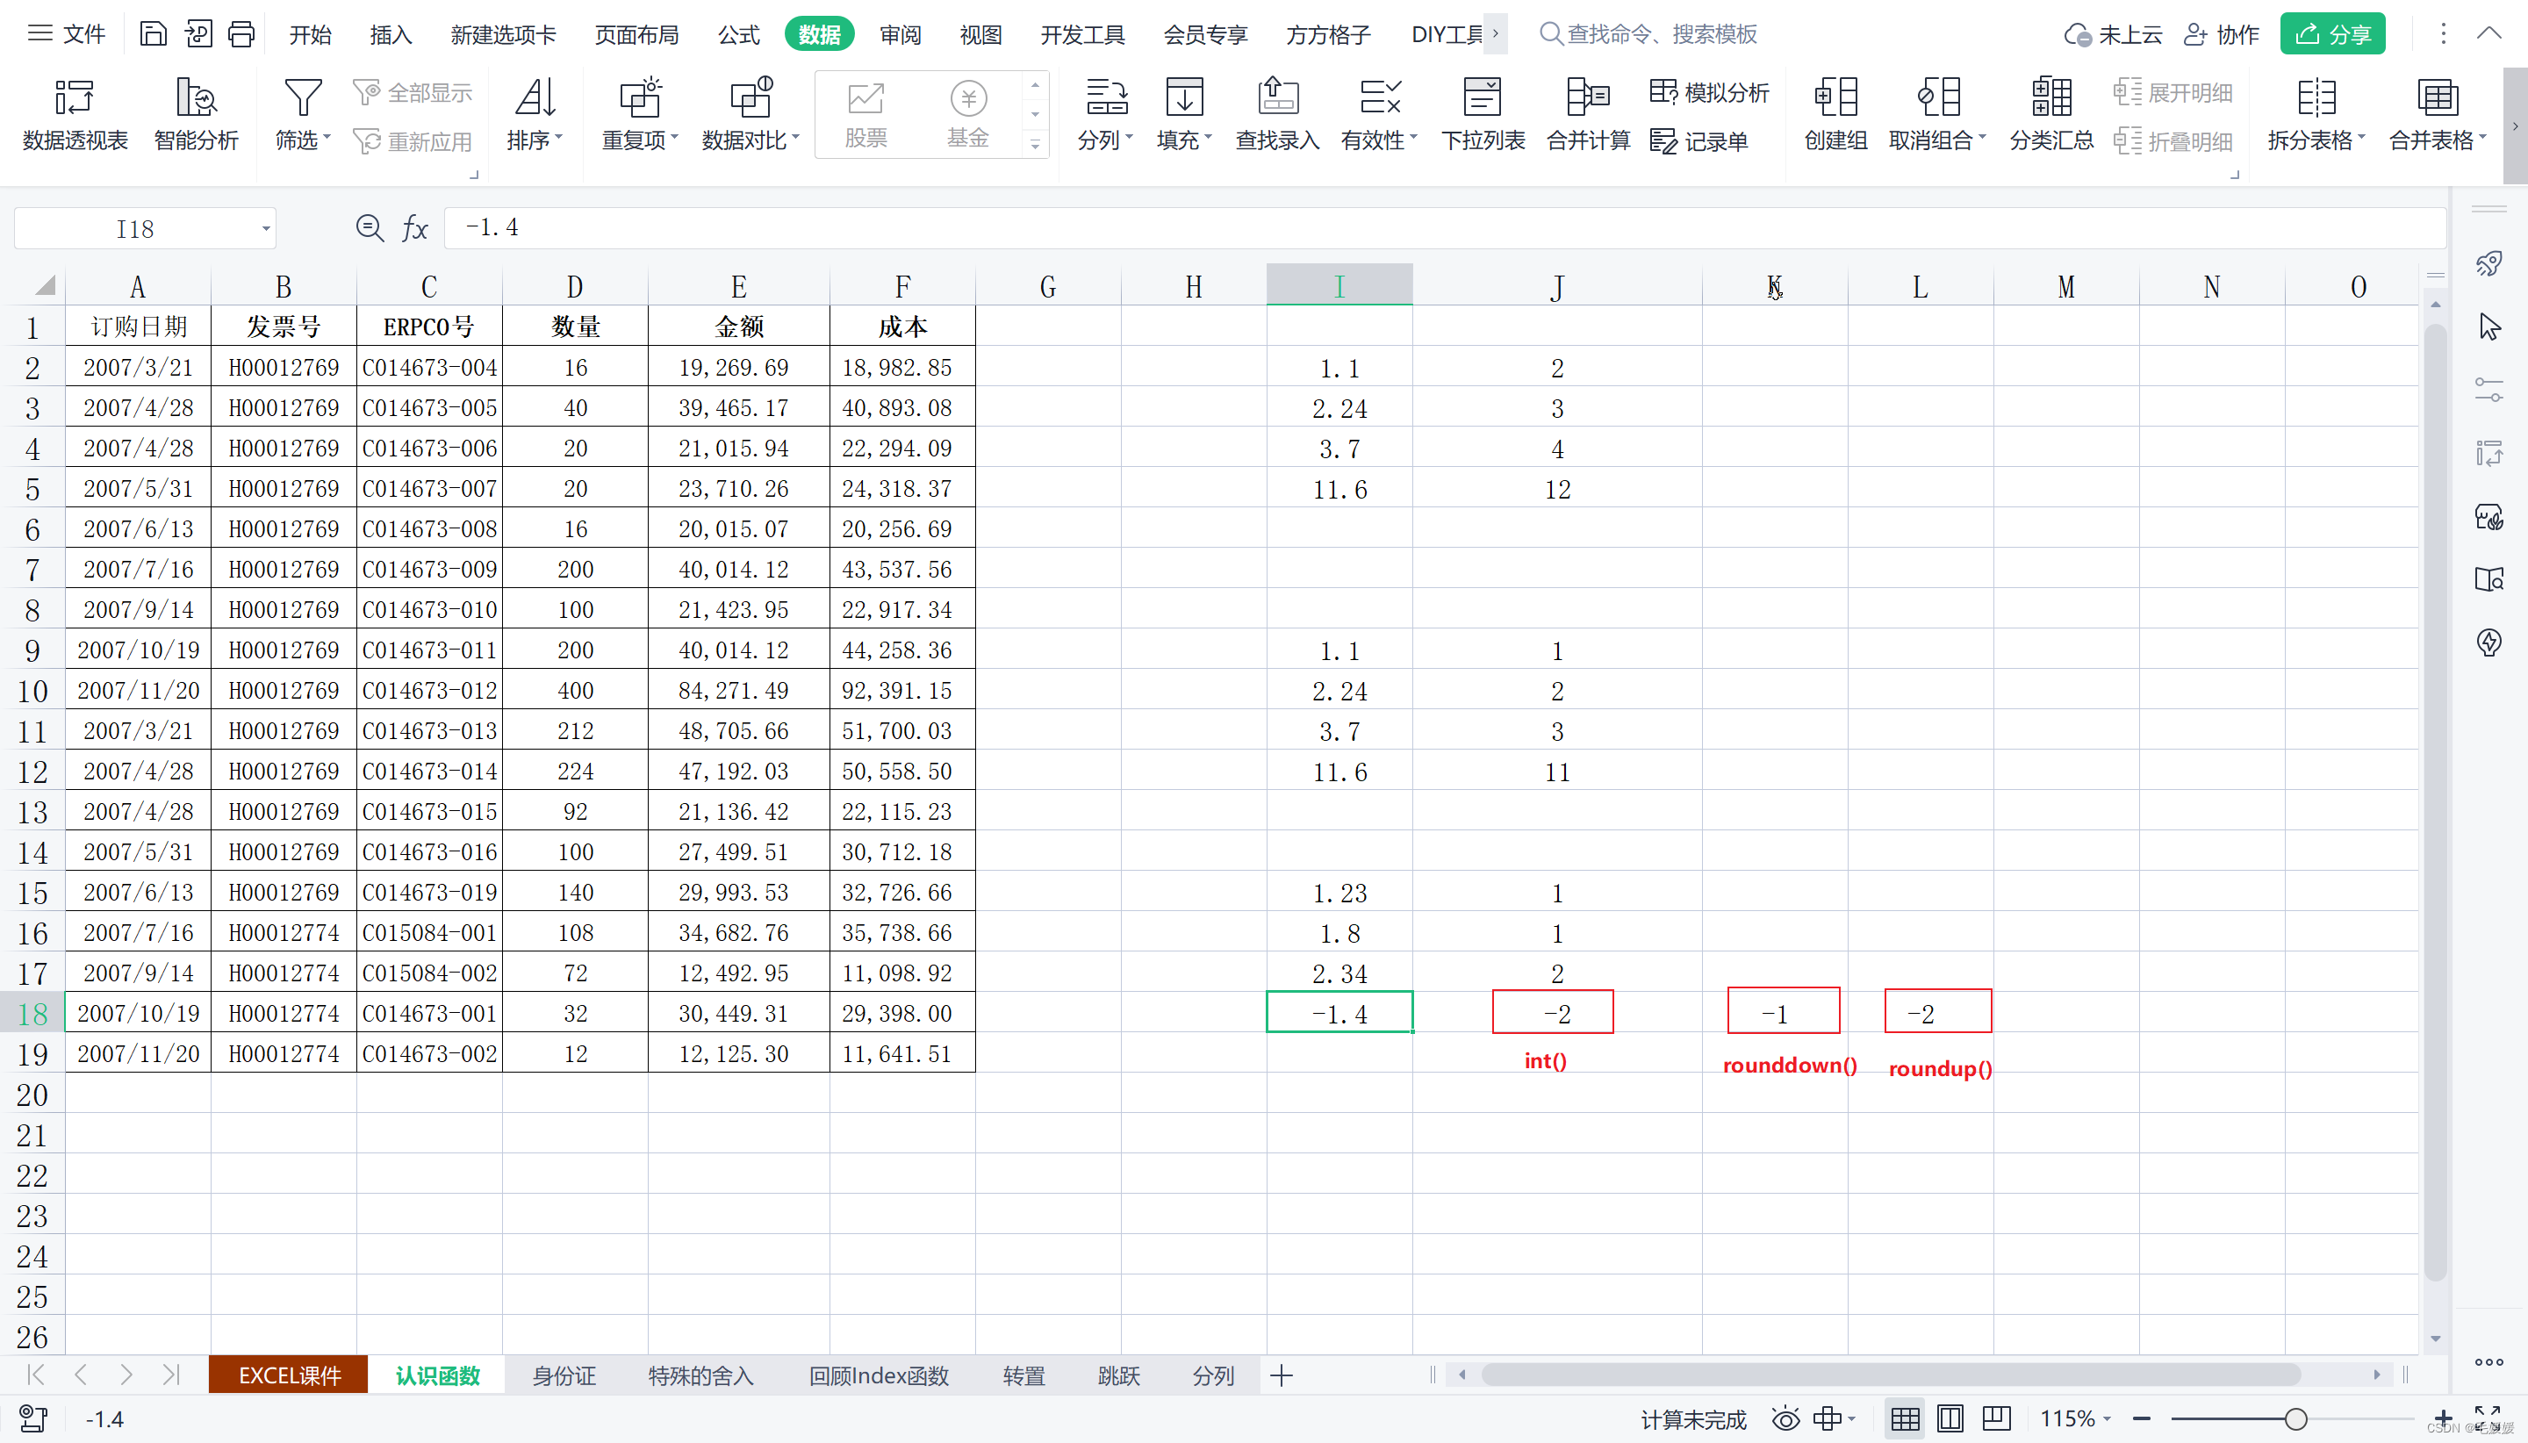This screenshot has height=1443, width=2528.
Task: Switch to the 开始 Home tab
Action: [x=310, y=35]
